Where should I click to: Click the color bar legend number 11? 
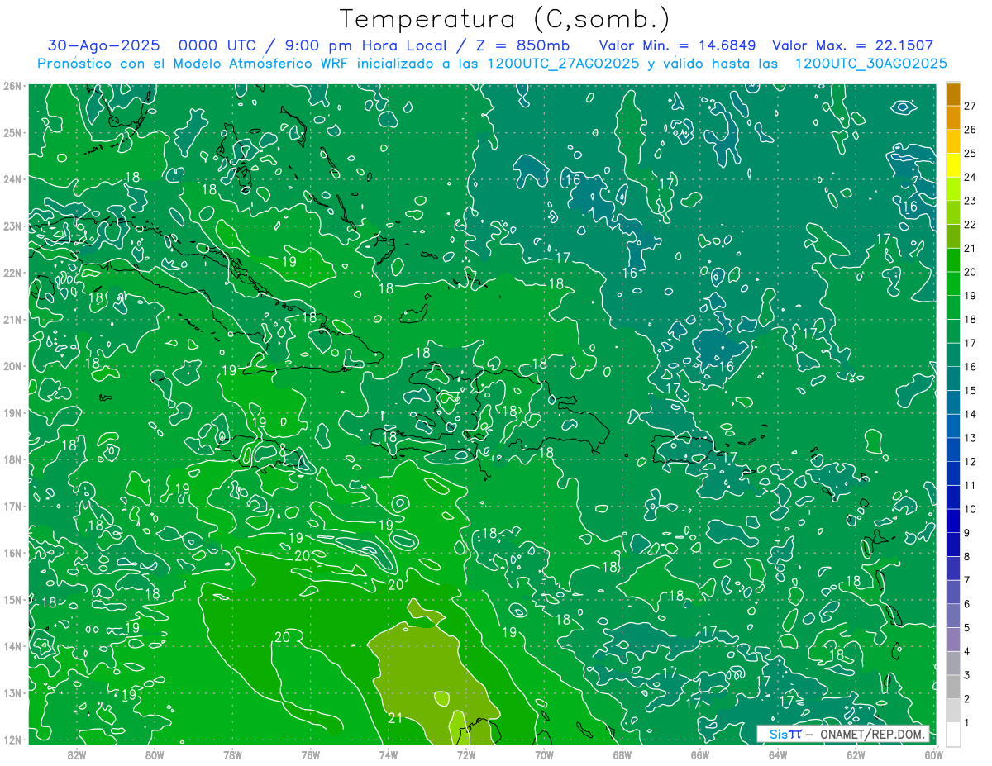pos(971,485)
